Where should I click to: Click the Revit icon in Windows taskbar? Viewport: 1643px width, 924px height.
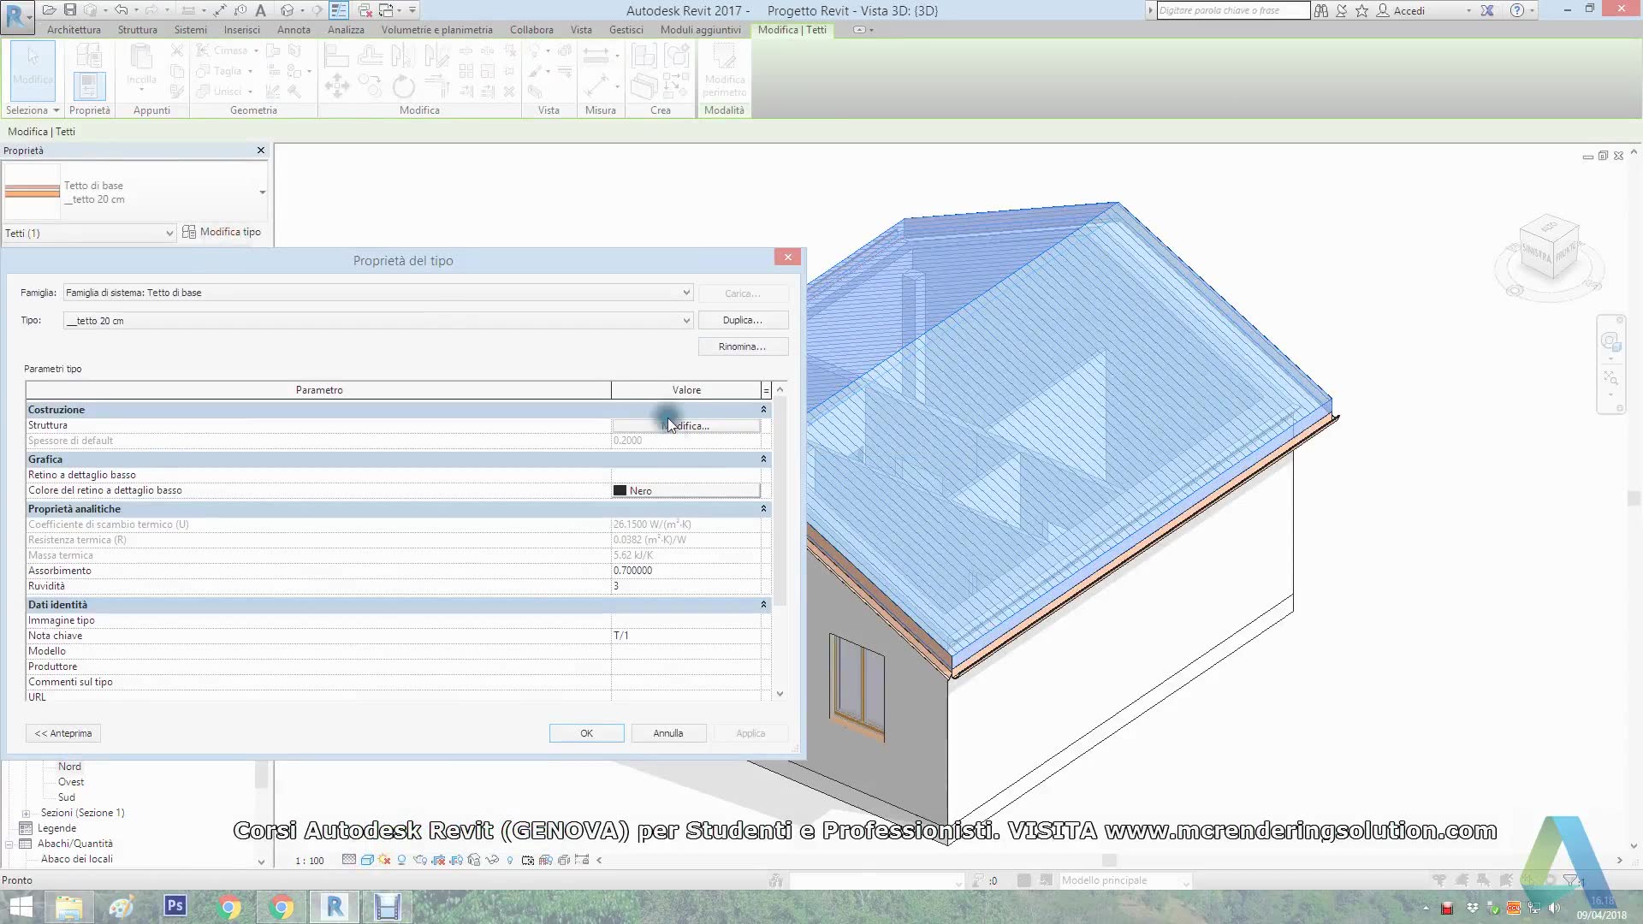[x=335, y=907]
